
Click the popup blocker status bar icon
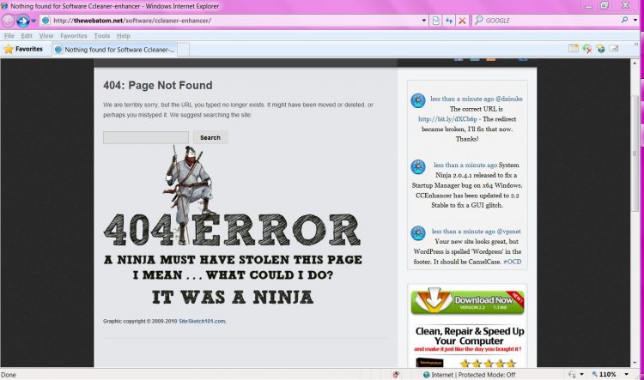point(396,375)
